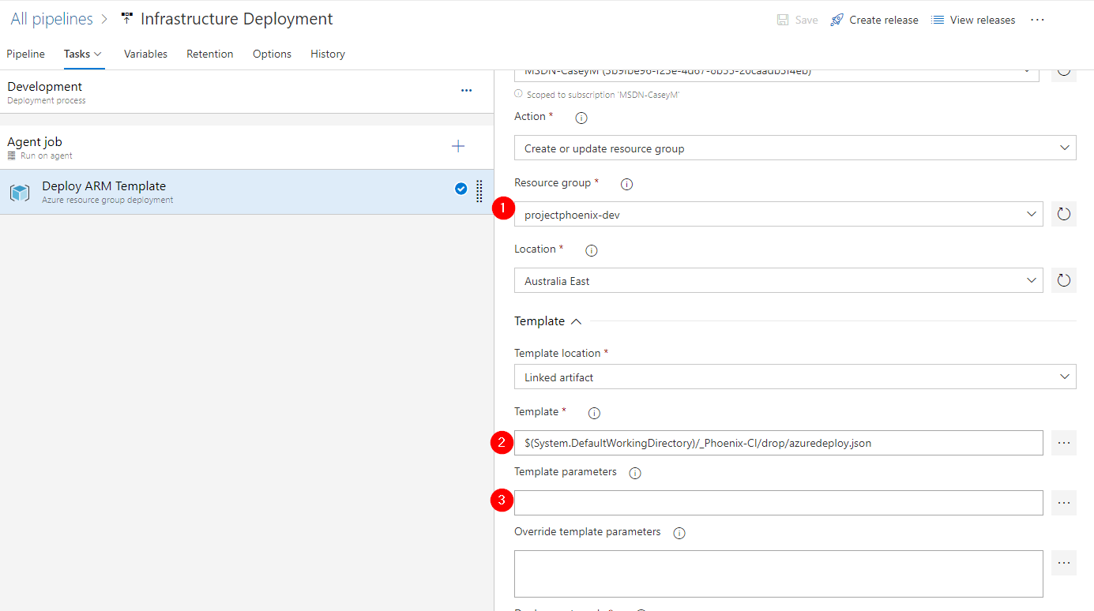Click the plus icon to add a task to Agent job

(458, 146)
